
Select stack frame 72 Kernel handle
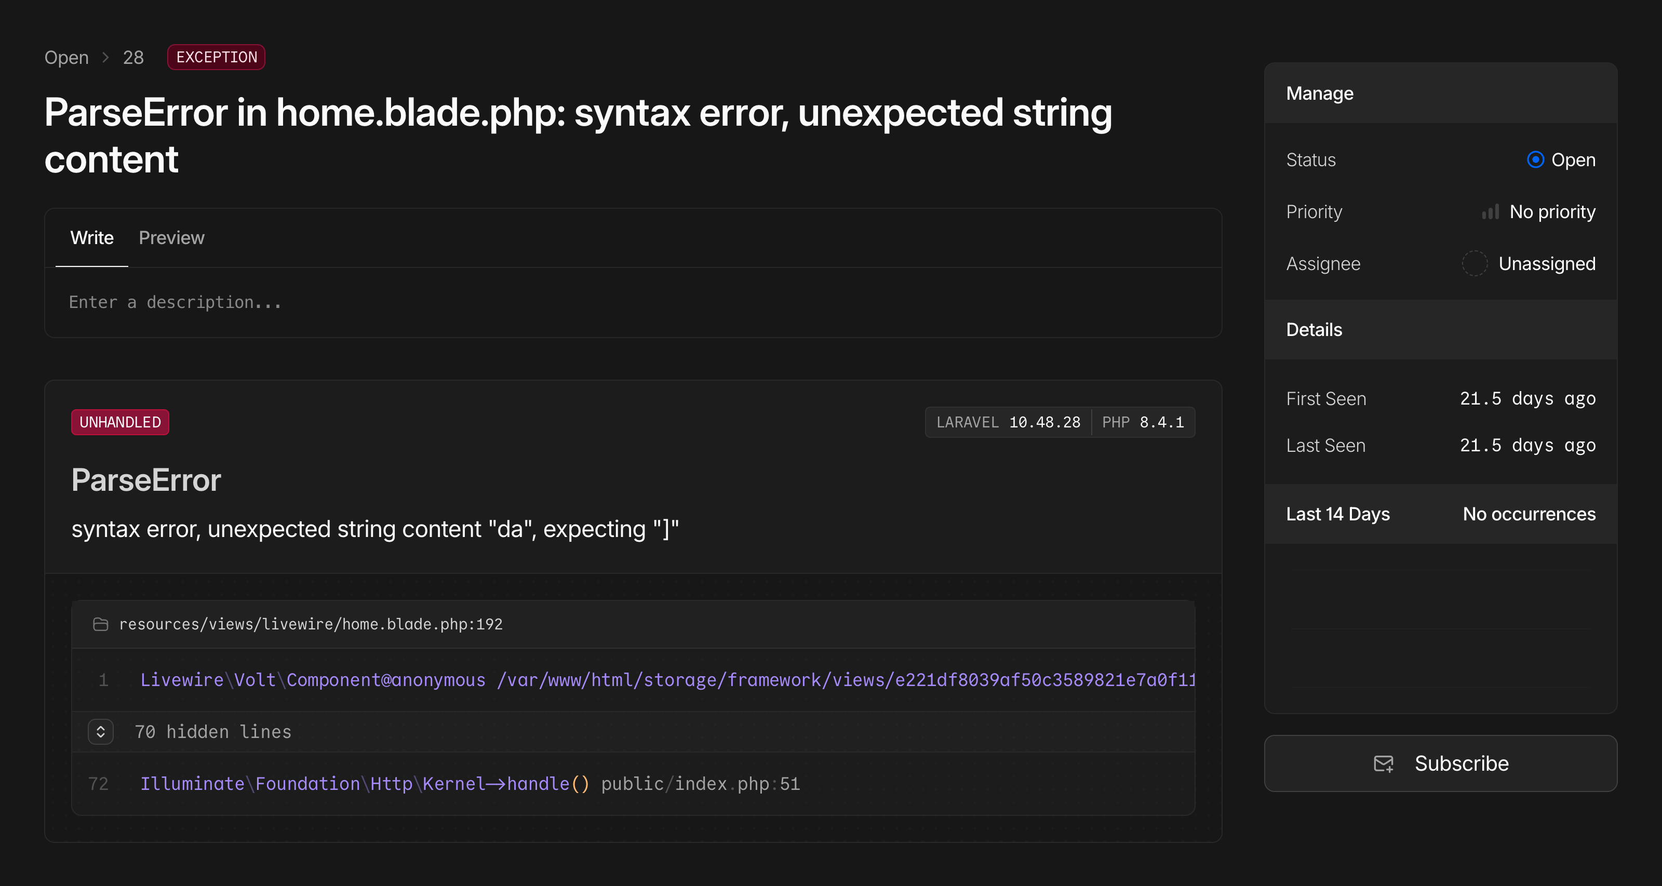click(x=470, y=783)
